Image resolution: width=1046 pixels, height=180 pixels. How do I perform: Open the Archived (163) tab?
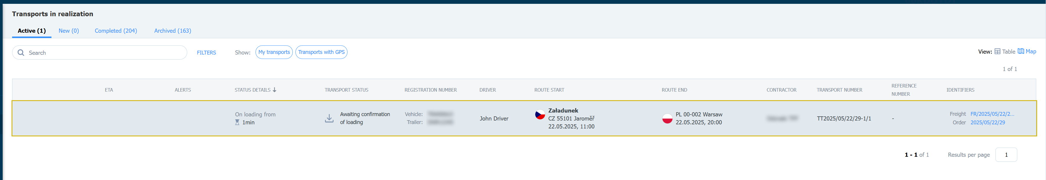coord(173,31)
